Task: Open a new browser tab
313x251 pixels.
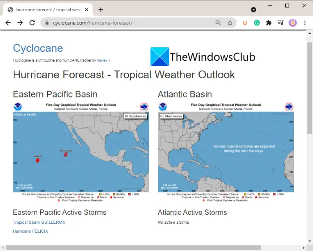Action: click(101, 9)
